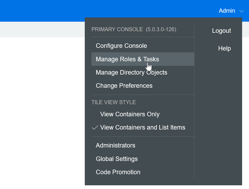Image resolution: width=249 pixels, height=189 pixels.
Task: Collapse the Admin menu via its chevron
Action: (241, 11)
